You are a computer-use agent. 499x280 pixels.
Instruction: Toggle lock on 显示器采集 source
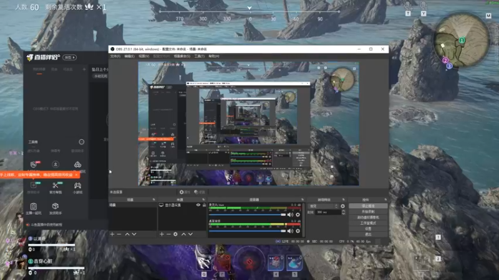(x=205, y=205)
